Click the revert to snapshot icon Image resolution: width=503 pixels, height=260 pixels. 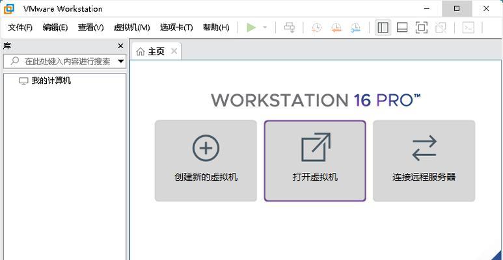tap(336, 27)
